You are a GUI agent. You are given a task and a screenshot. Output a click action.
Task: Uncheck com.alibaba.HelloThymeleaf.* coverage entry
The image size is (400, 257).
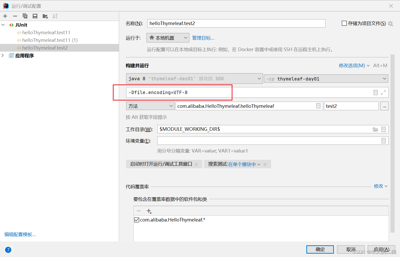[x=136, y=219]
